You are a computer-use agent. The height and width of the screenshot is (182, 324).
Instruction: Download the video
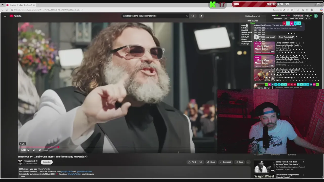pos(225,162)
